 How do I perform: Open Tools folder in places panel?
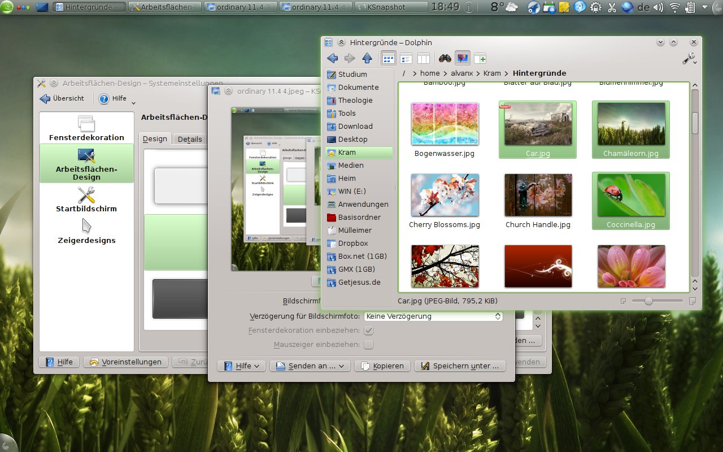point(359,113)
